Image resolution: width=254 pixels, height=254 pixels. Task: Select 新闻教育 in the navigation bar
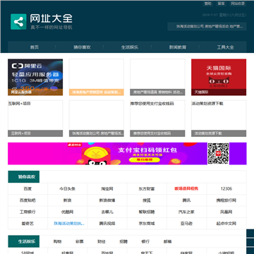[178, 47]
